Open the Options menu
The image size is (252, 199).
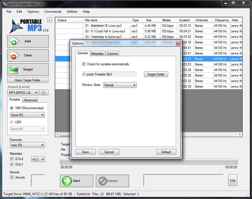pos(33,12)
